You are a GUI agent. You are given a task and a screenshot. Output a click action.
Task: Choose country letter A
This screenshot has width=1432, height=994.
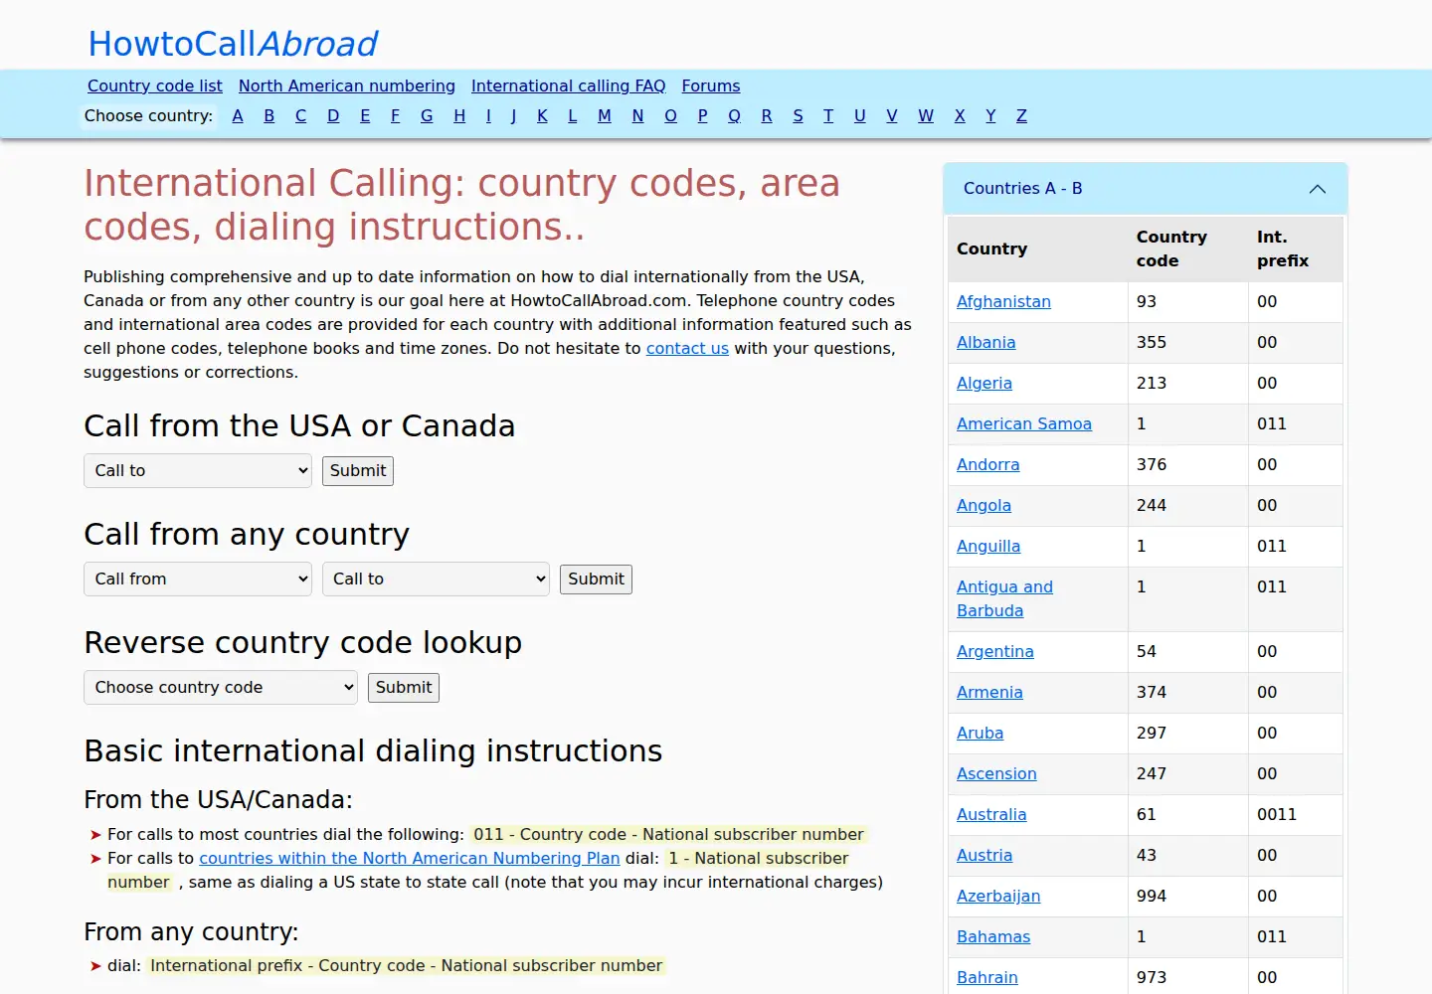coord(238,116)
